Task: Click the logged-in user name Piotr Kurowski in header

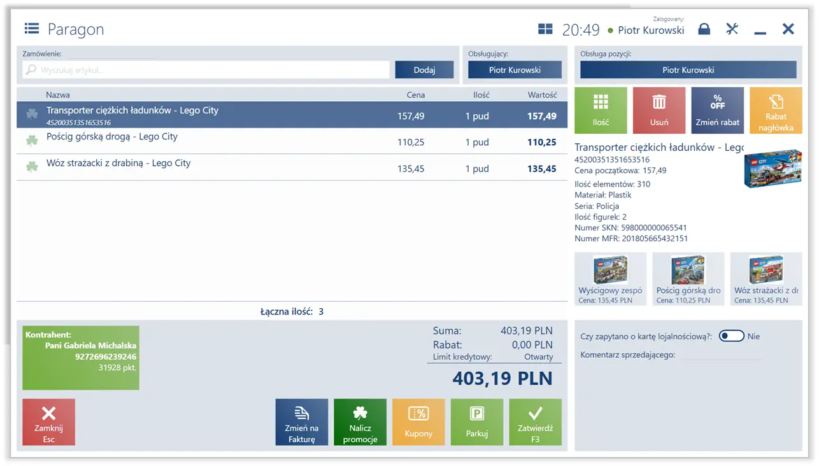Action: pos(651,30)
